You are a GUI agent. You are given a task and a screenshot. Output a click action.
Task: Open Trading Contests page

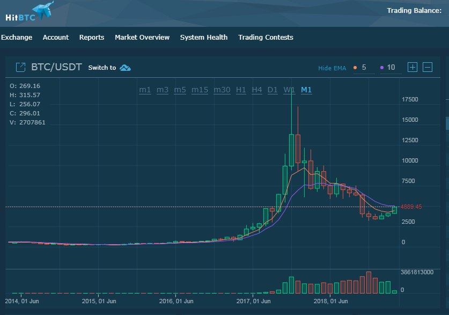click(266, 37)
